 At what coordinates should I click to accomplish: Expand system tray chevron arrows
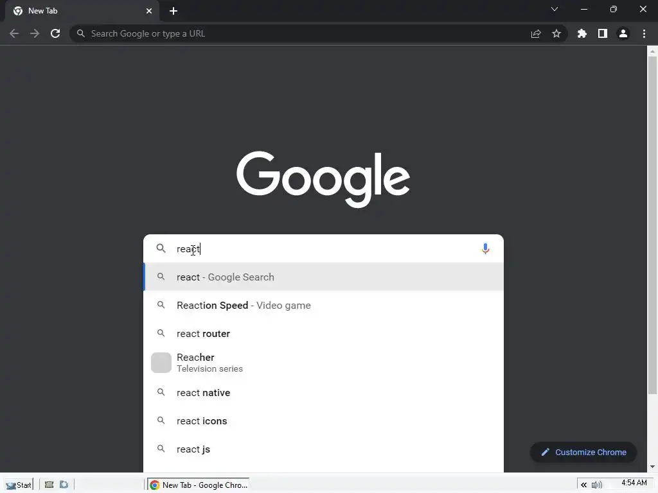tap(583, 485)
